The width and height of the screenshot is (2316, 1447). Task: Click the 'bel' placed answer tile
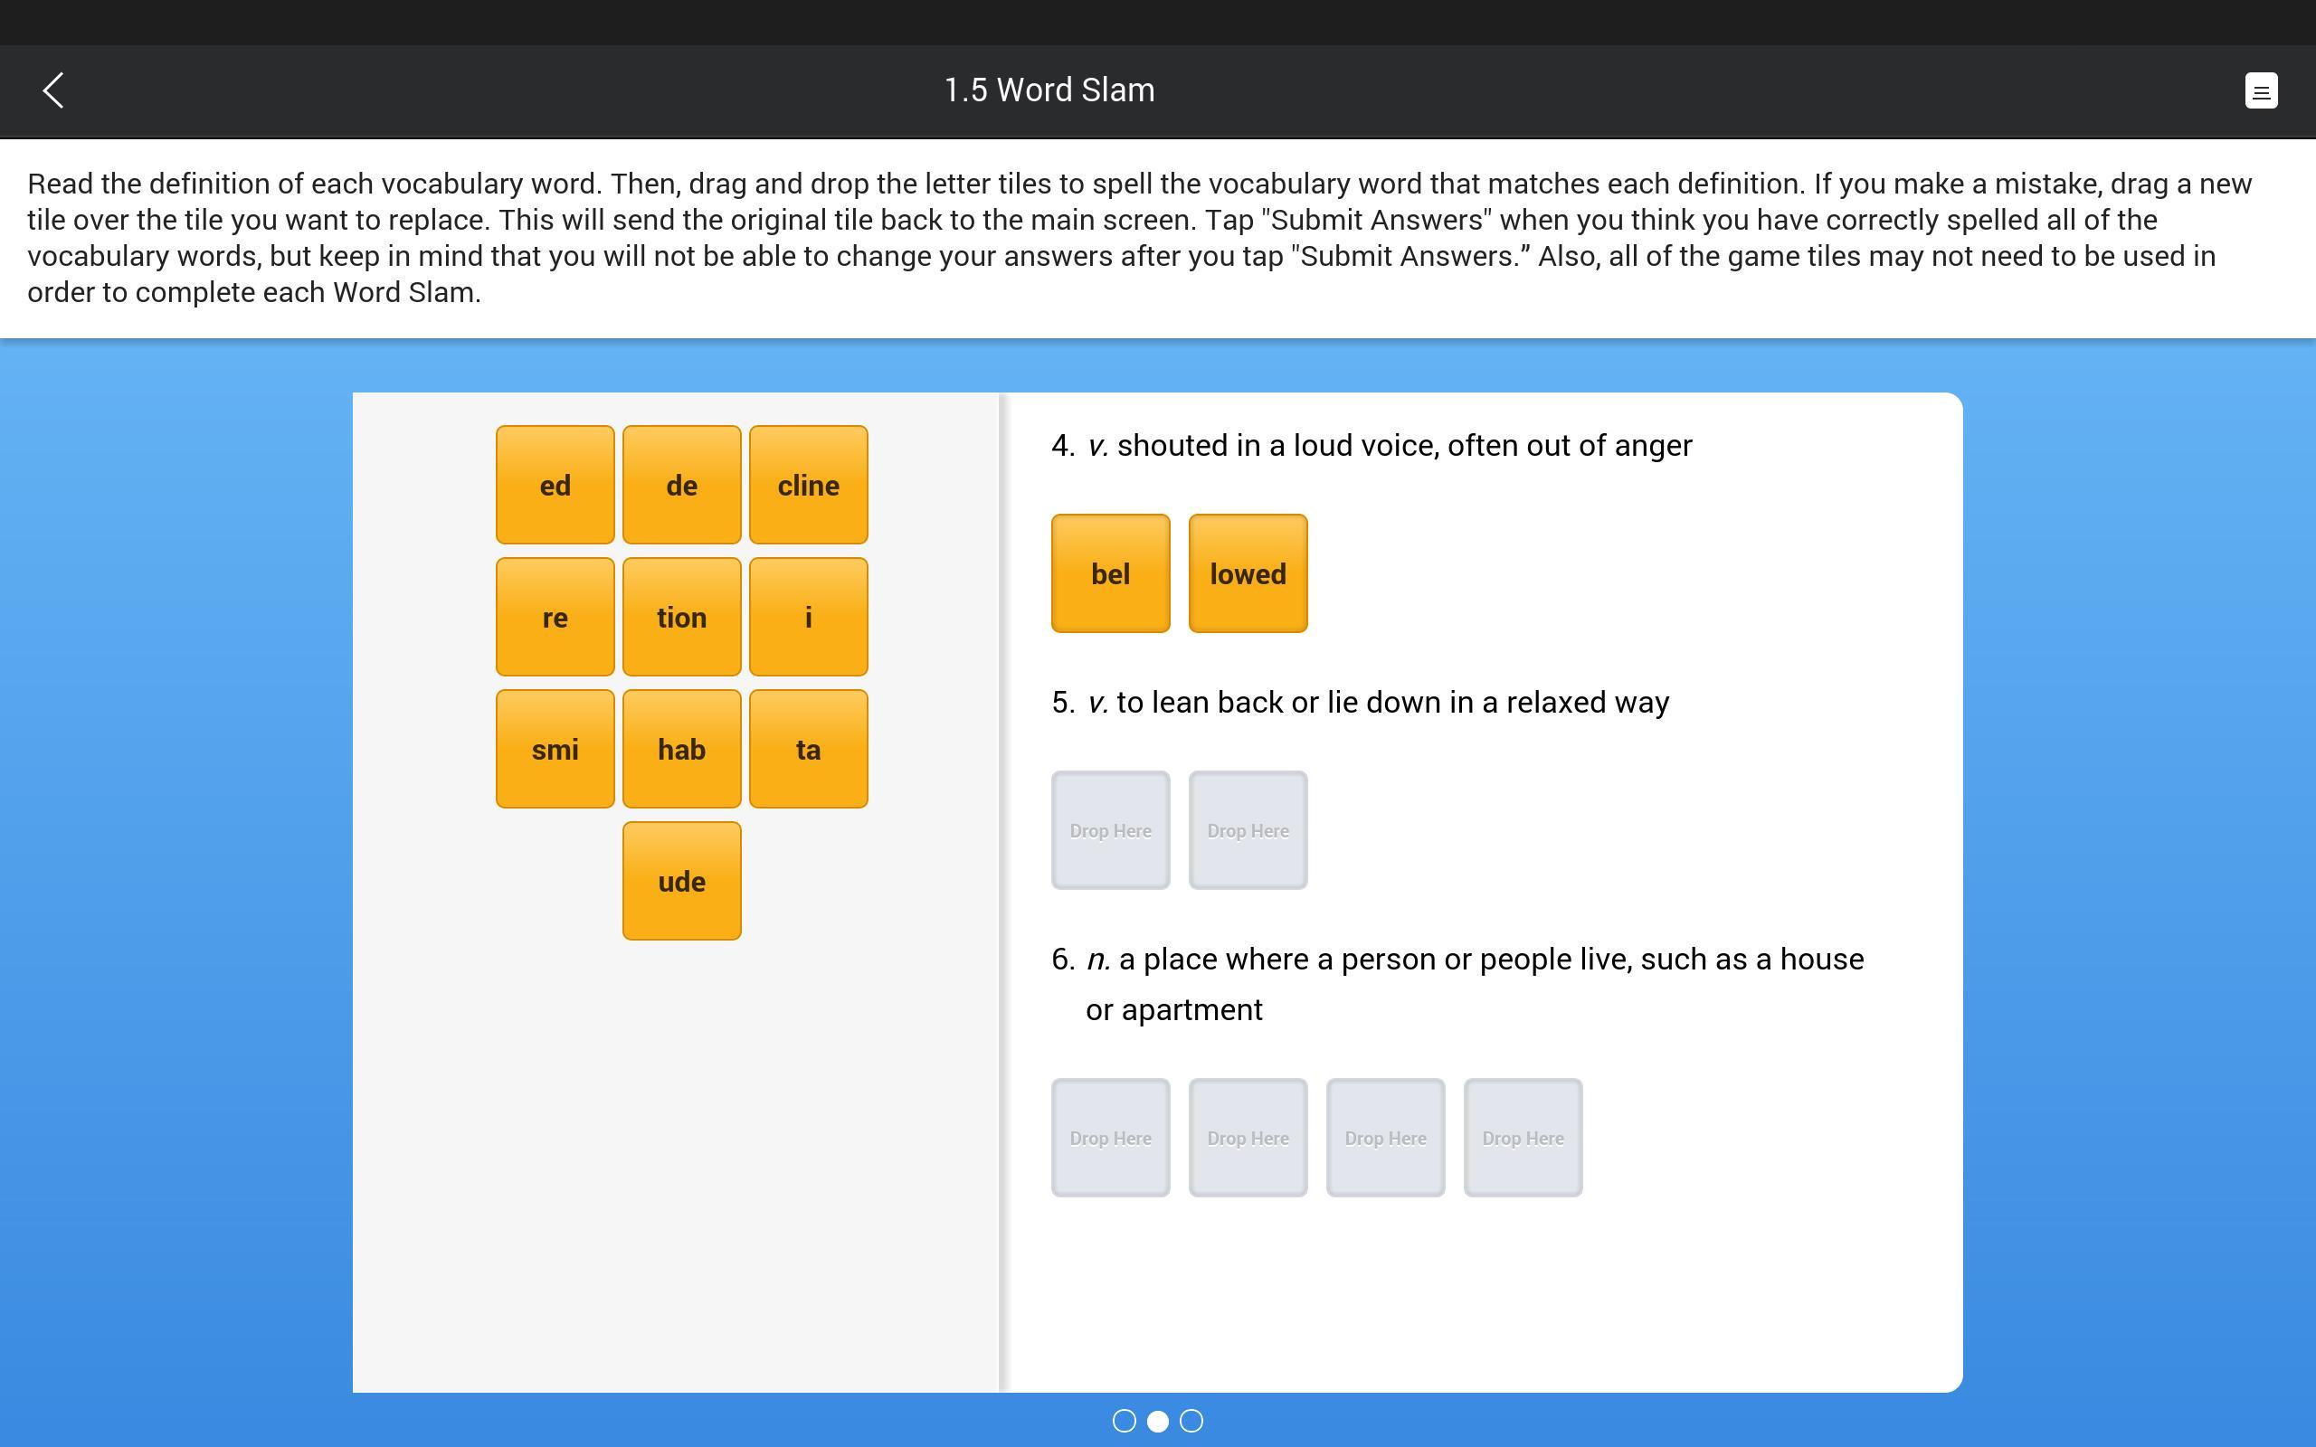tap(1109, 573)
